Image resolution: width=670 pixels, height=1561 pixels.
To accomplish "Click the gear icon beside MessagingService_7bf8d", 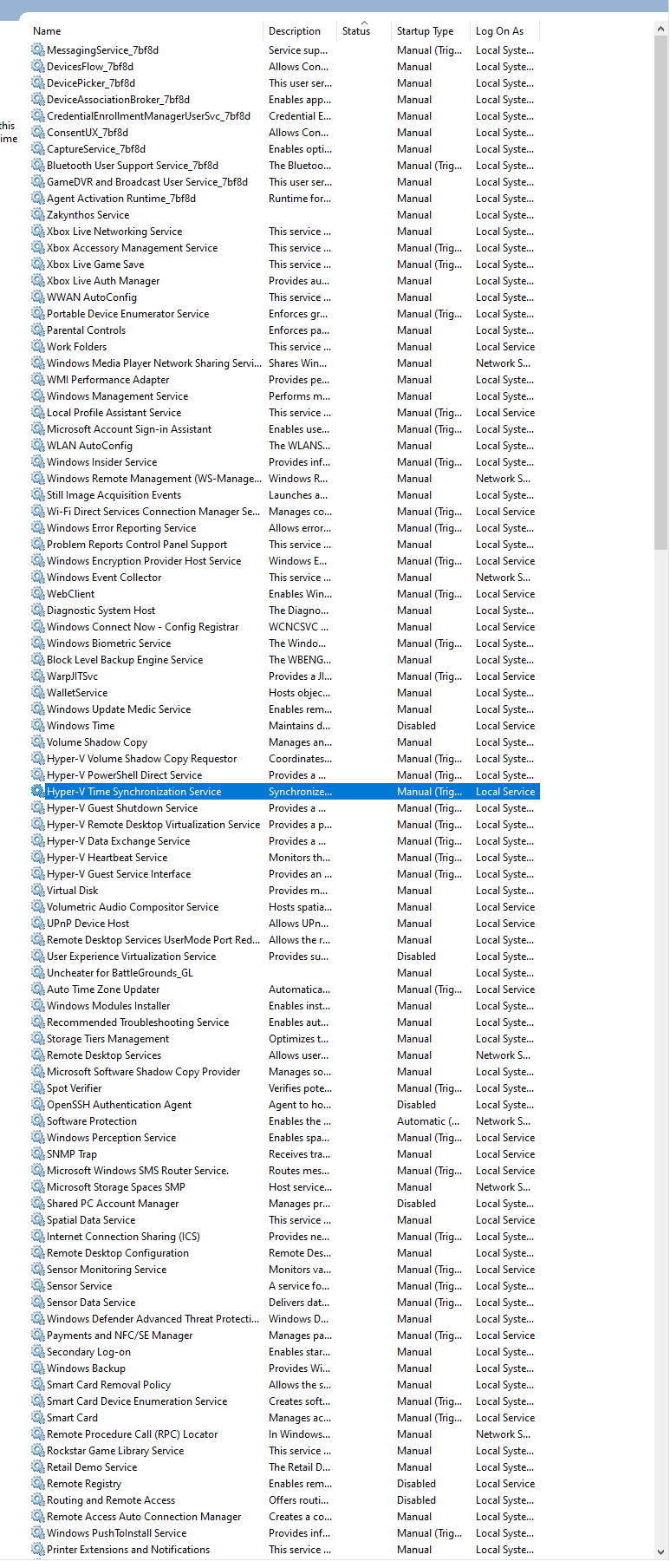I will pyautogui.click(x=38, y=50).
